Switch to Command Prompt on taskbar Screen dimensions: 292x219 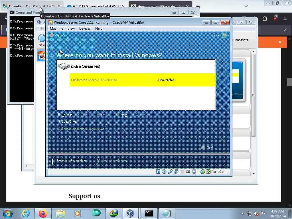click(149, 213)
